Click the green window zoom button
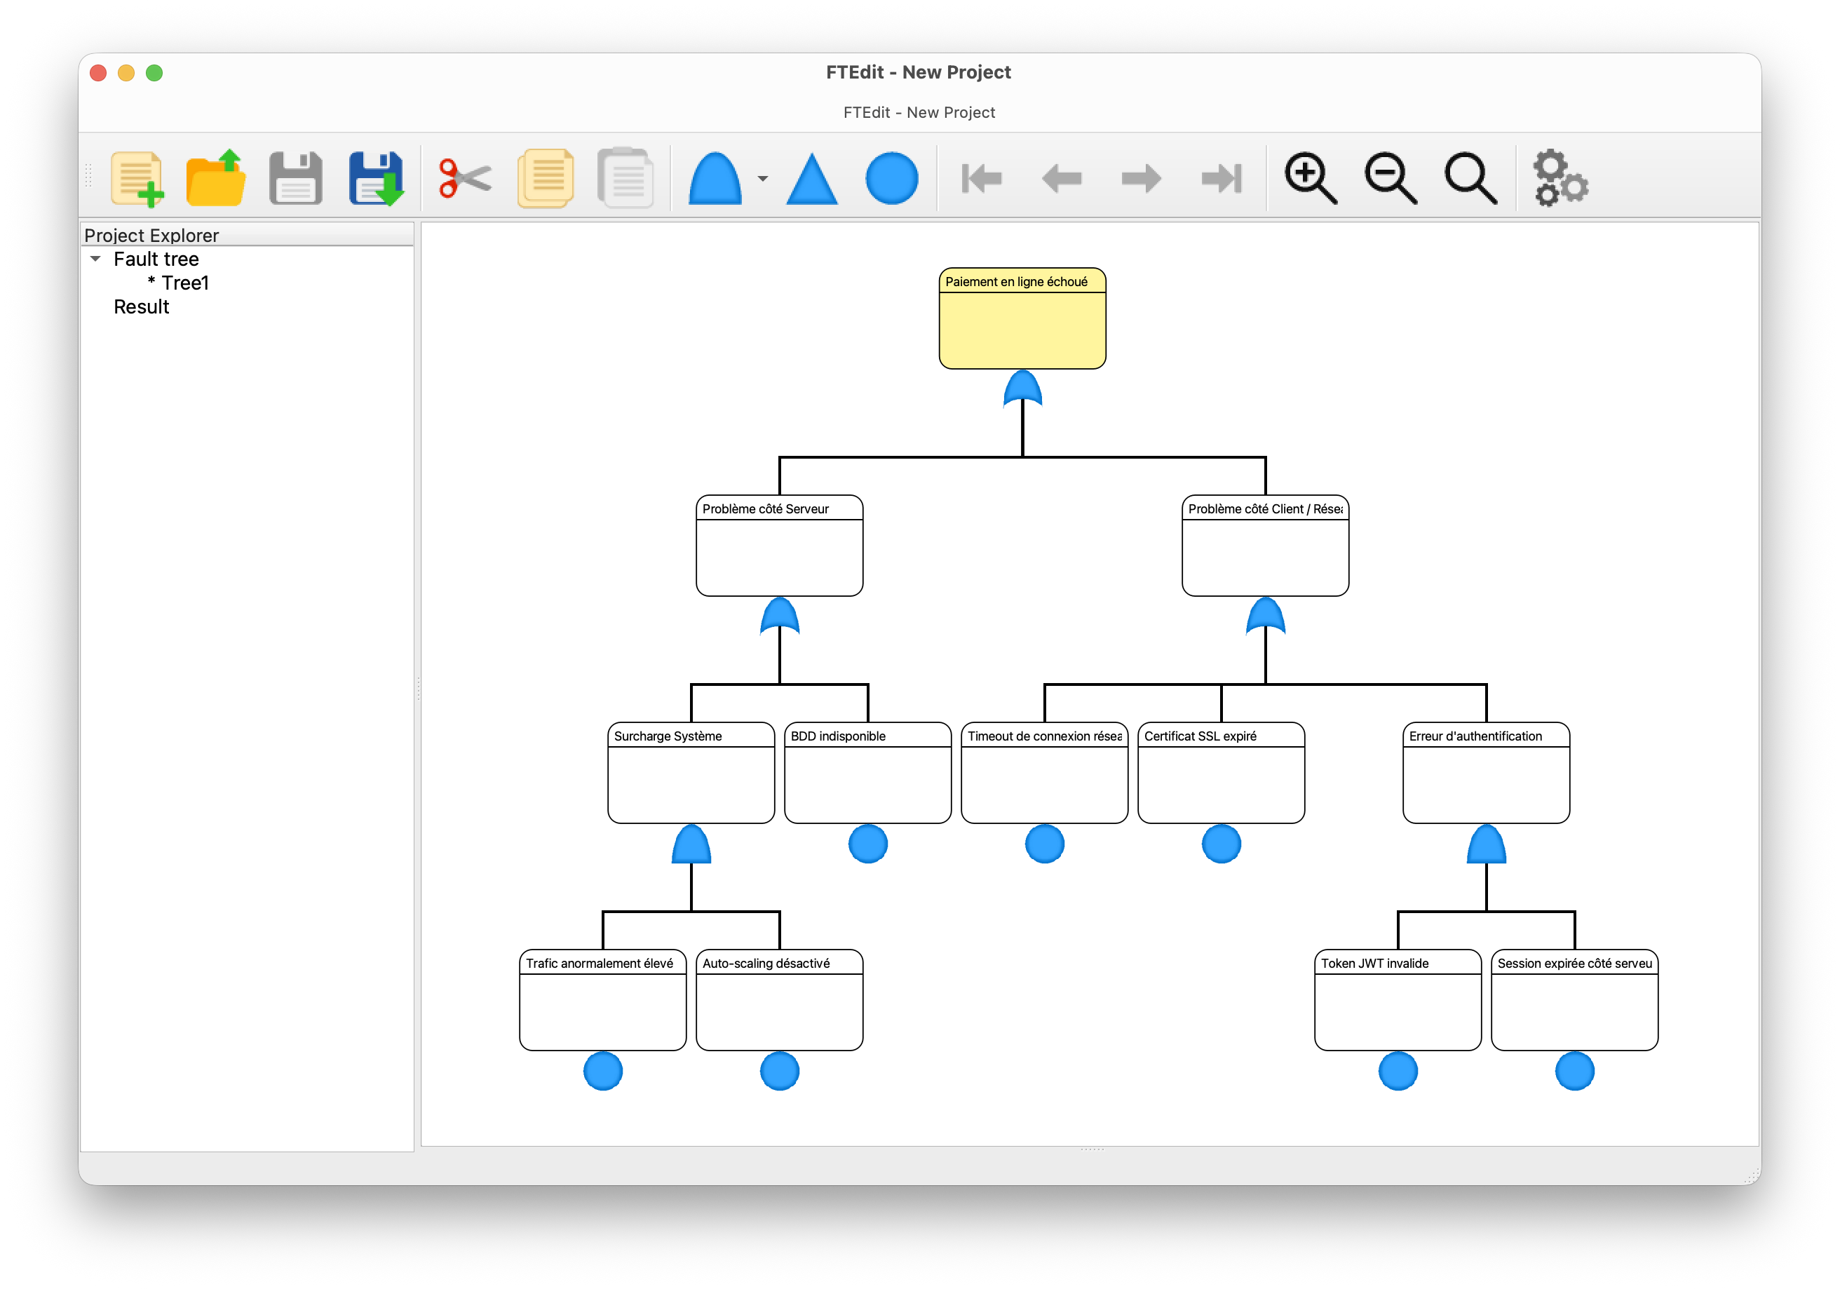Viewport: 1840px width, 1289px height. [x=155, y=73]
